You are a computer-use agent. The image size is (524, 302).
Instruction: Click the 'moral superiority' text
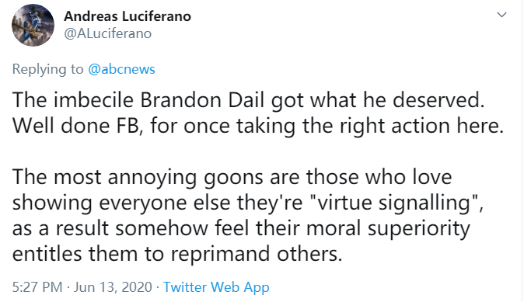click(x=388, y=228)
